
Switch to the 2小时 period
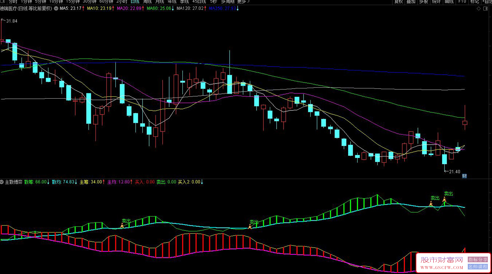(x=121, y=2)
